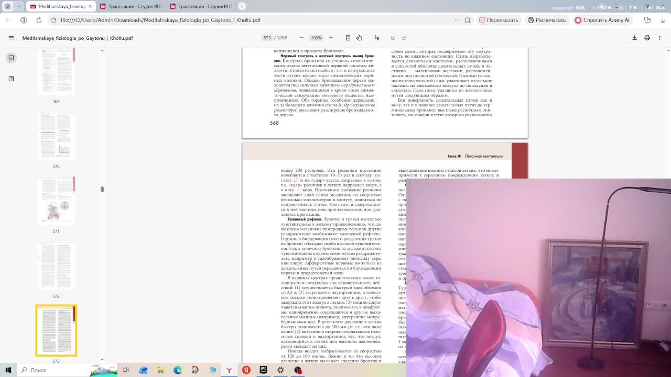Open the tab counter button showing 3
The height and width of the screenshot is (377, 671).
tap(7, 6)
